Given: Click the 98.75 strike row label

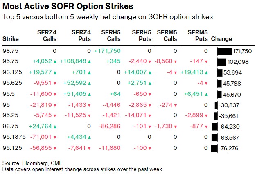Looking at the screenshot, I should pyautogui.click(x=10, y=51).
